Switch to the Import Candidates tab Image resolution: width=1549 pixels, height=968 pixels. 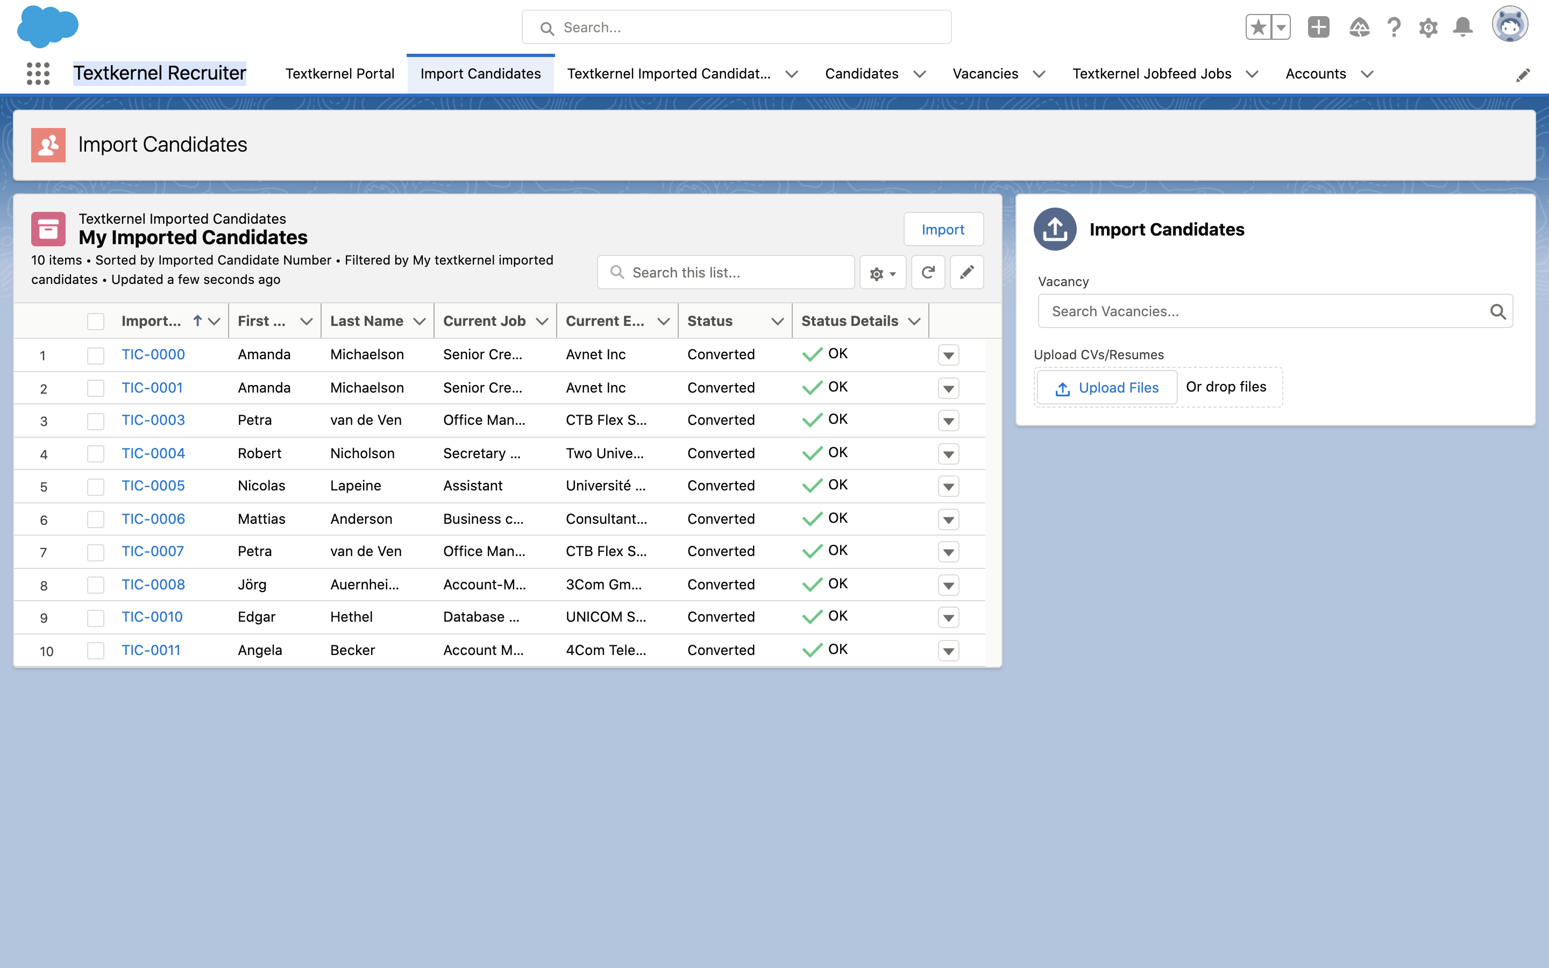[481, 74]
